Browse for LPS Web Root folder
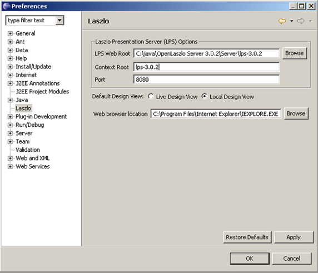This screenshot has height=273, width=318. coord(295,53)
